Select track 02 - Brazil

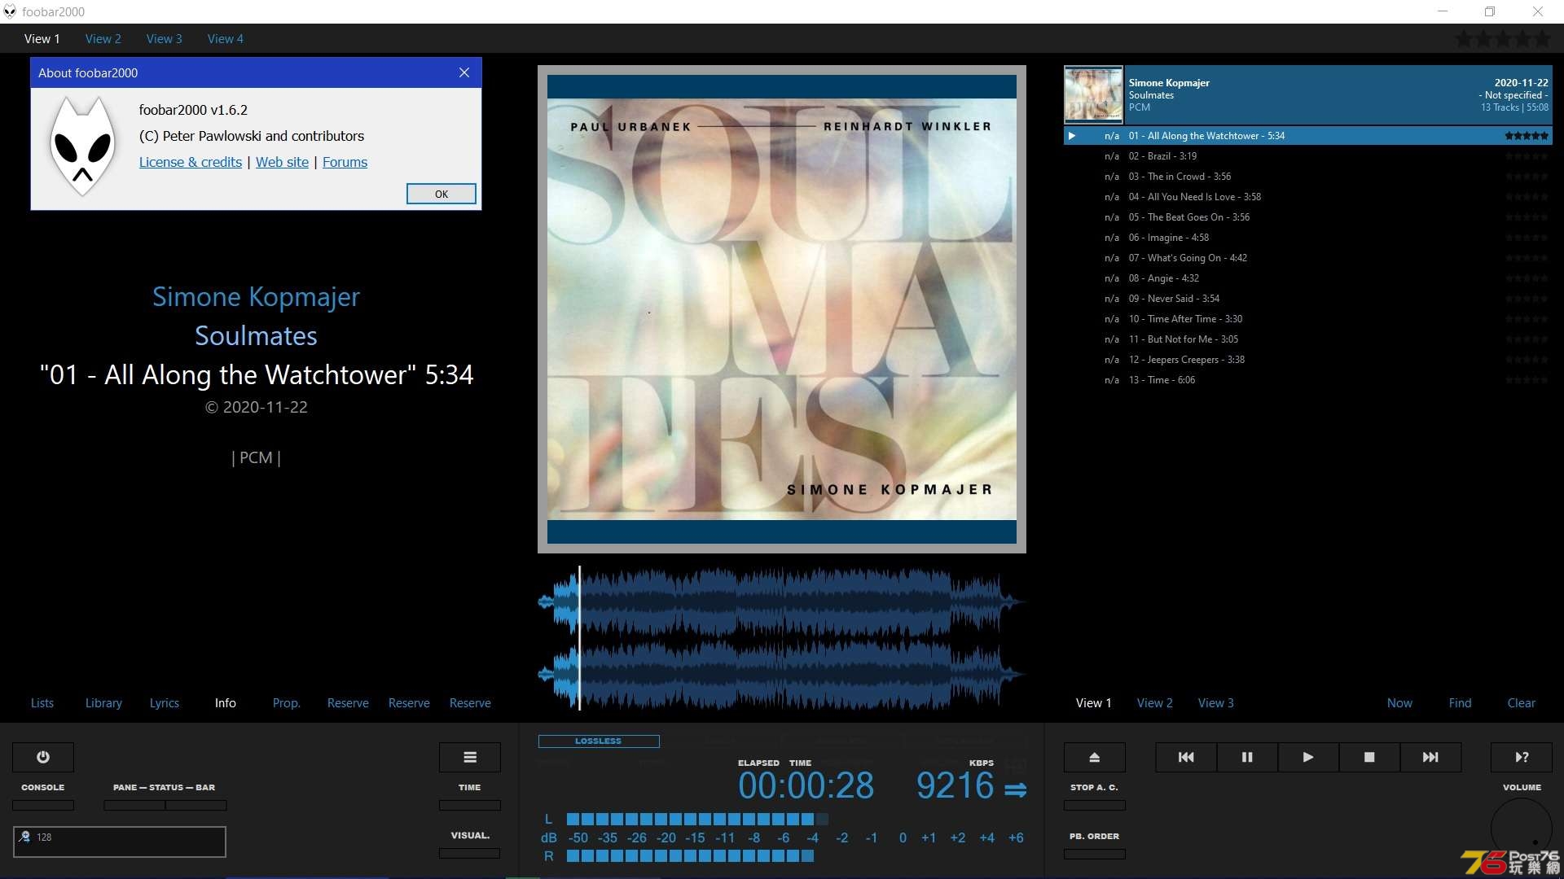pyautogui.click(x=1308, y=156)
